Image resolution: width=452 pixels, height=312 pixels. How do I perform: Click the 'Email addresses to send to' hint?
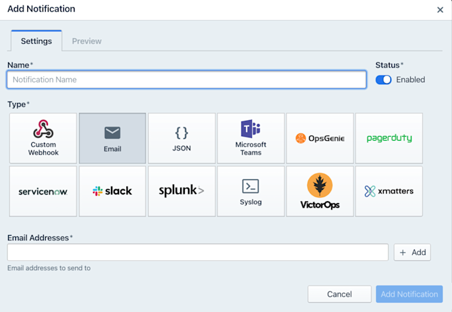tap(49, 268)
